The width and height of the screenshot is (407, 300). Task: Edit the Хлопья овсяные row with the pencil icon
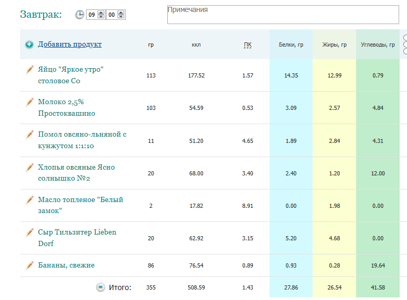(x=29, y=167)
